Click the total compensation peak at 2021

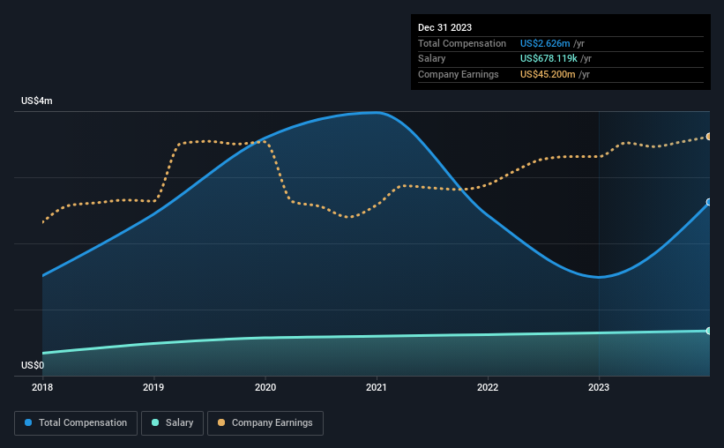(377, 112)
